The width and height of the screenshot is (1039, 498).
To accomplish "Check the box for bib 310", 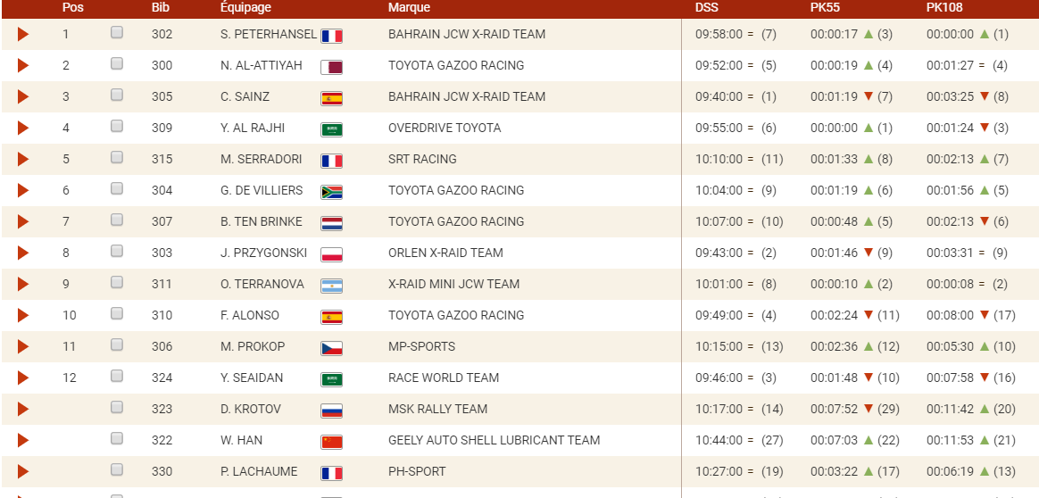I will [x=117, y=314].
